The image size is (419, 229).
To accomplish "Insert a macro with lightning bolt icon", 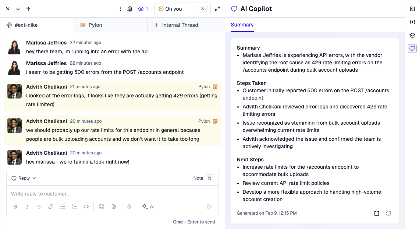I will 129,207.
